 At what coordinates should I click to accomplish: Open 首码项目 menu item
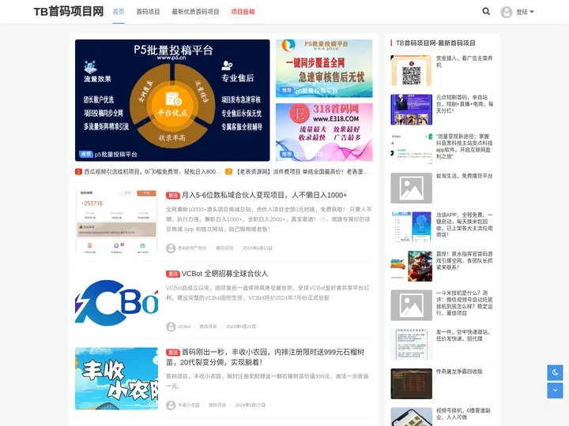(x=148, y=12)
